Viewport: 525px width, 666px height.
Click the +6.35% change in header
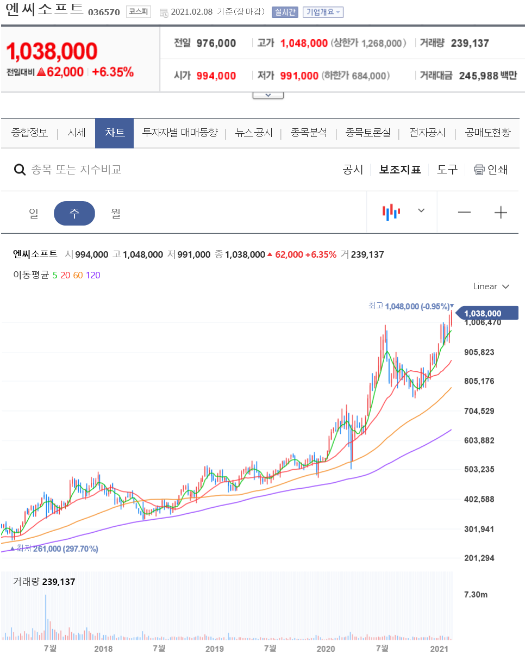click(x=112, y=72)
